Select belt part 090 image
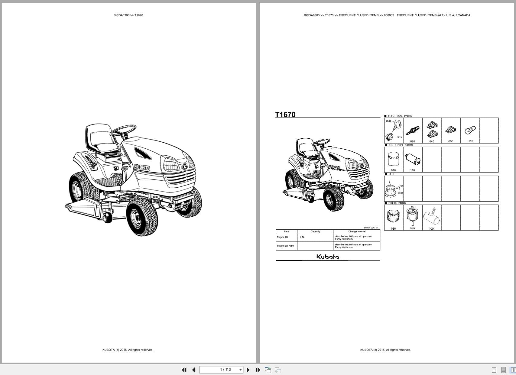 tap(394, 189)
